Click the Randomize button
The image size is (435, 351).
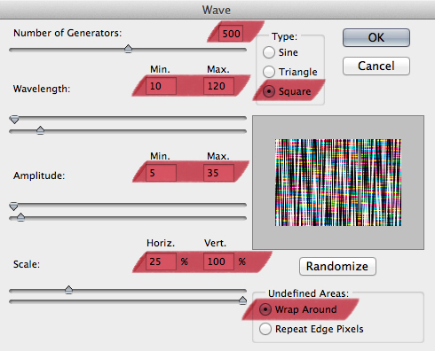coord(337,266)
